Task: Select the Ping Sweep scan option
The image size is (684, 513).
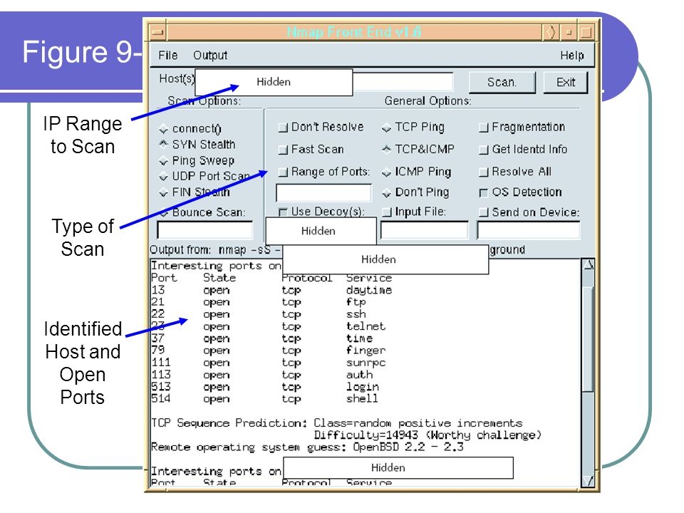Action: coord(164,161)
